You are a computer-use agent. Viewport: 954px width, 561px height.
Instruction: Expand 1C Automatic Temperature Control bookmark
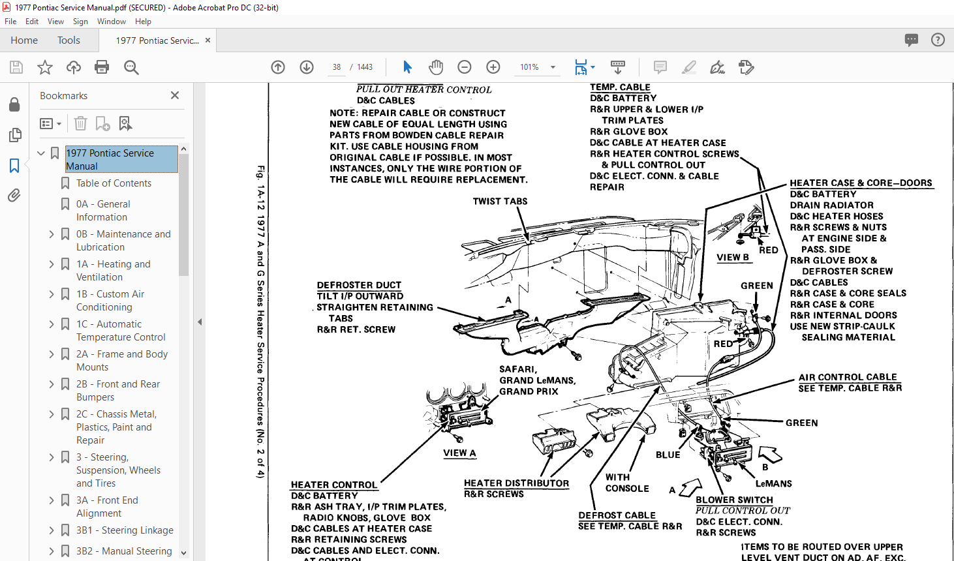pos(52,324)
